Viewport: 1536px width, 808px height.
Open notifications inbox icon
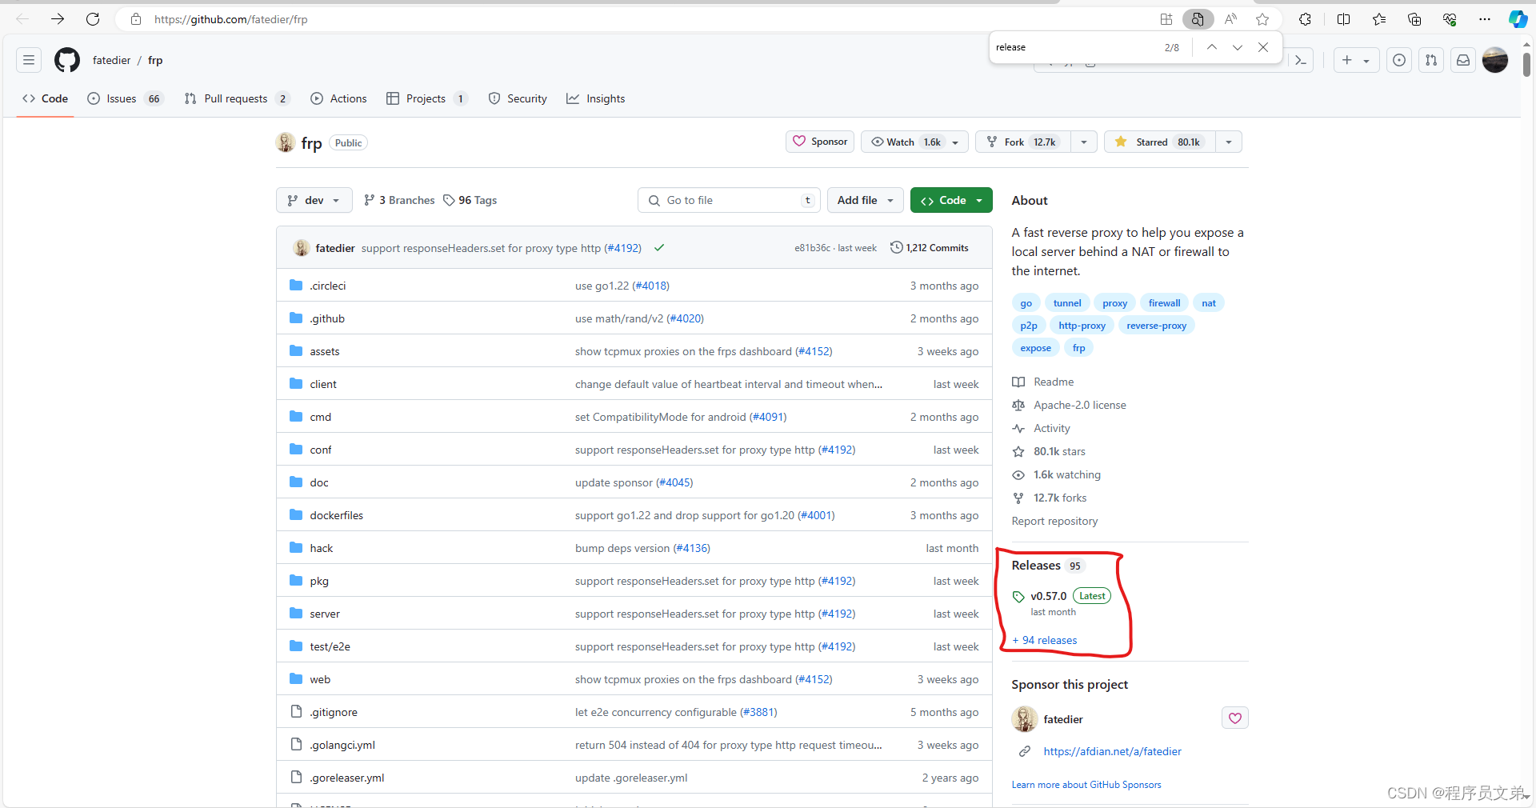tap(1463, 60)
